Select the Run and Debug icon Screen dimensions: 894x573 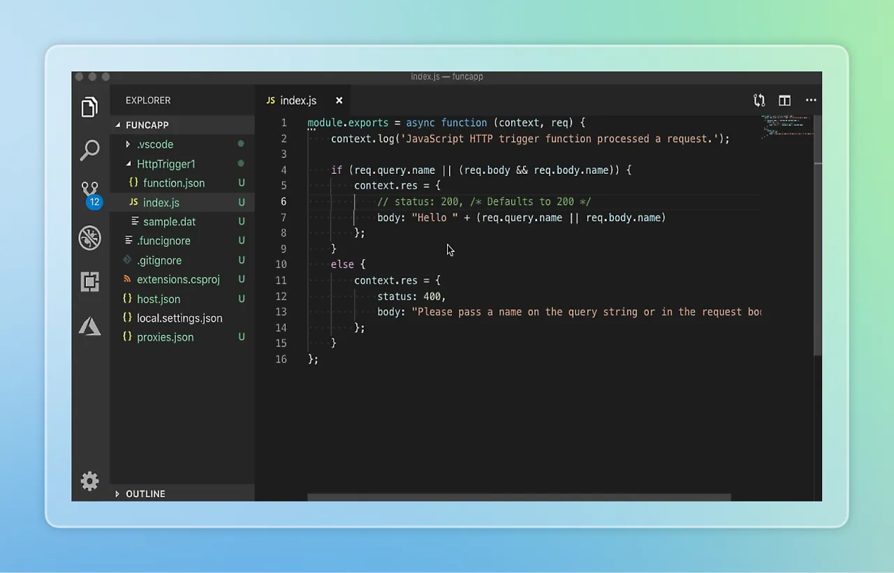[89, 237]
